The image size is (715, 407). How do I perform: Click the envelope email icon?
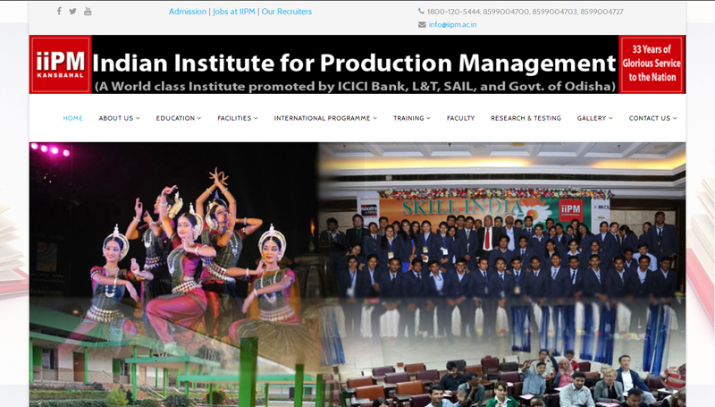coord(422,25)
